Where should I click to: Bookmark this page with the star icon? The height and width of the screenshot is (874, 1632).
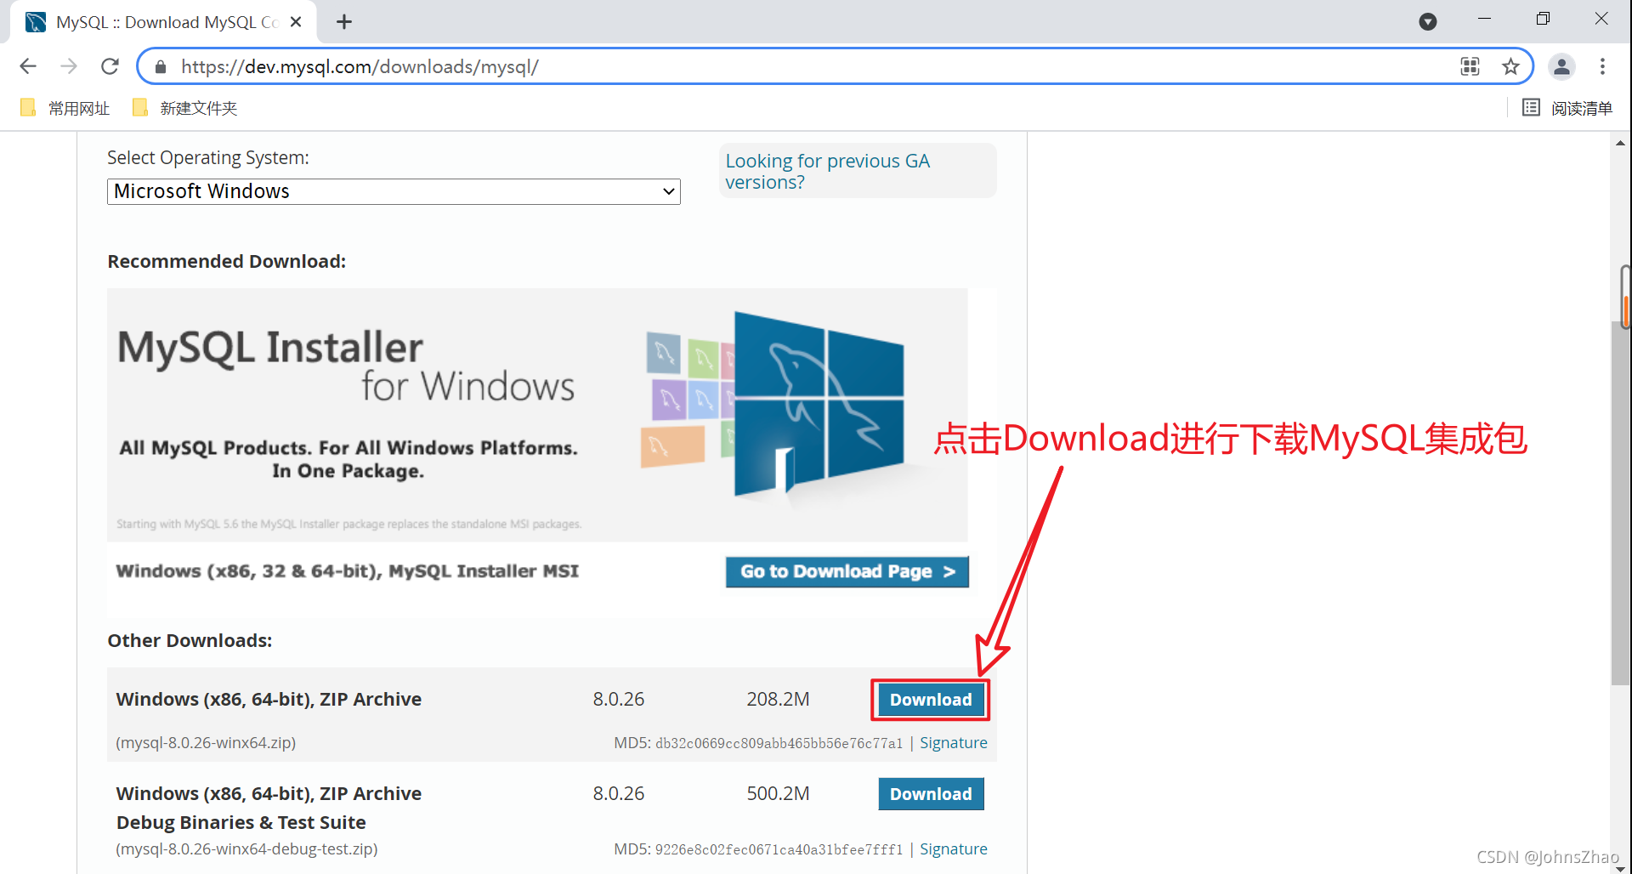coord(1510,66)
